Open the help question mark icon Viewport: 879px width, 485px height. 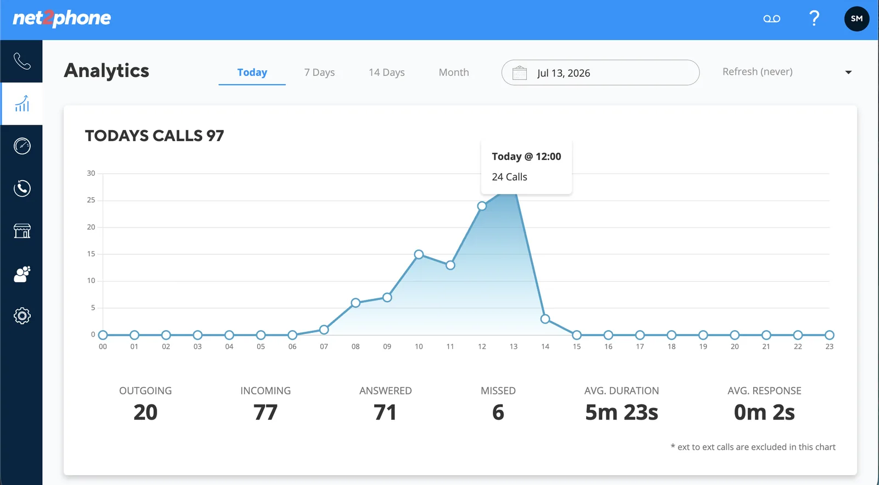814,19
